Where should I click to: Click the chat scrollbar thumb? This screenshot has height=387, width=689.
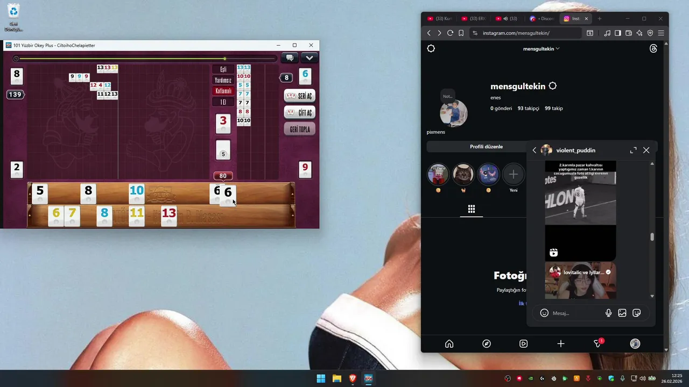(x=652, y=237)
